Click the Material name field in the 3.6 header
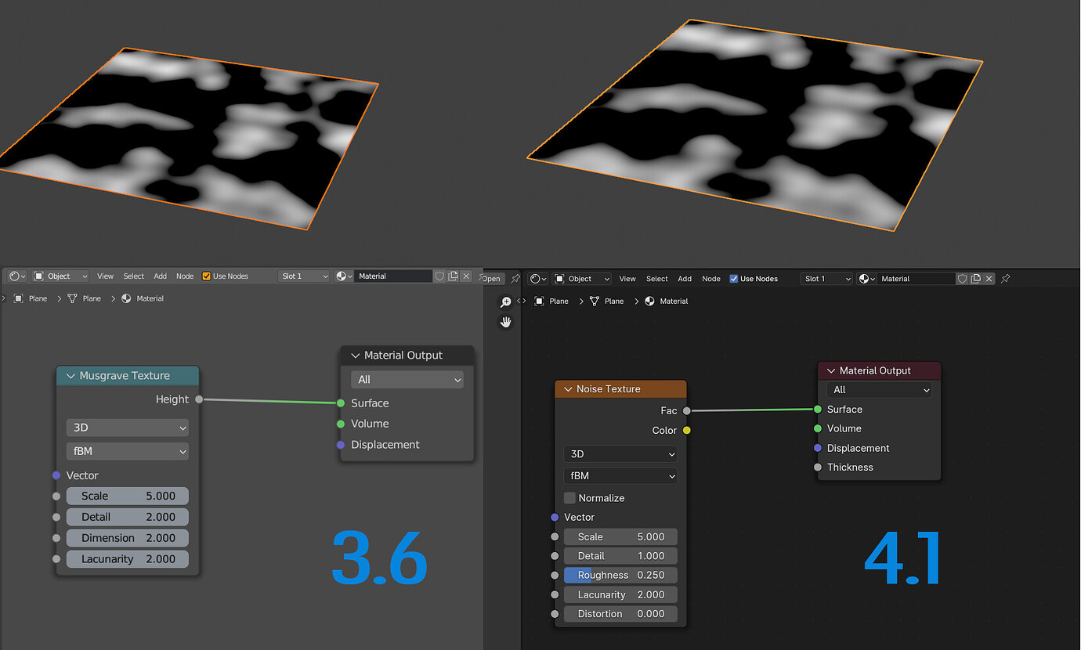The width and height of the screenshot is (1081, 650). (393, 276)
